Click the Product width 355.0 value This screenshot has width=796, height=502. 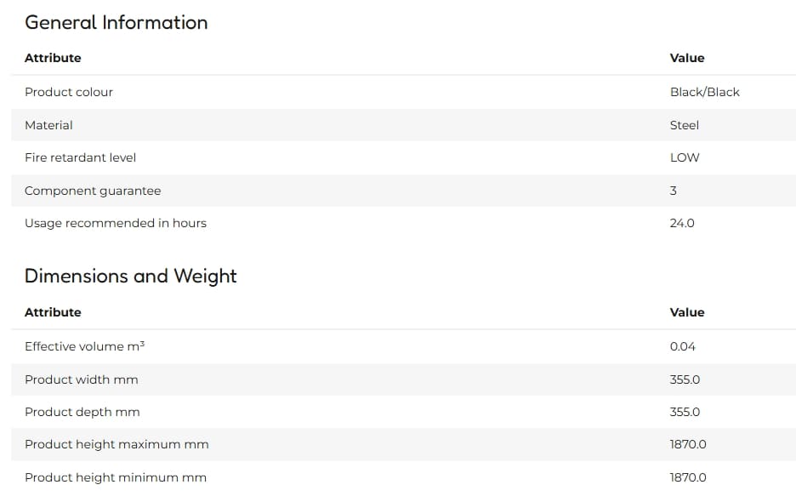(x=685, y=379)
